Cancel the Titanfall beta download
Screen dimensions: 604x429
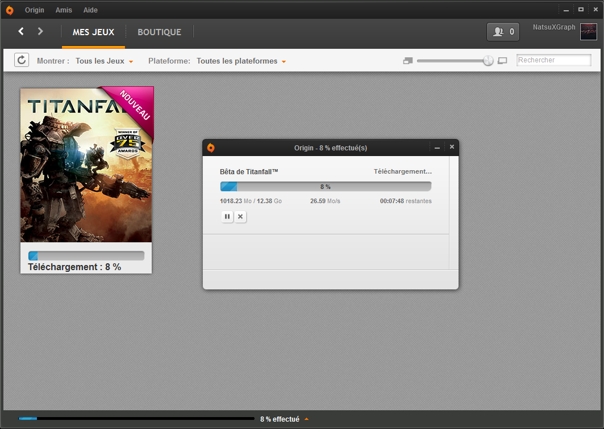[240, 217]
